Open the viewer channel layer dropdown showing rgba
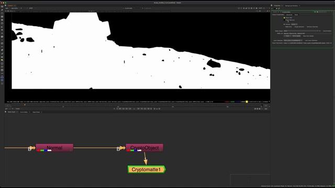This screenshot has width=335, height=188. (7, 8)
